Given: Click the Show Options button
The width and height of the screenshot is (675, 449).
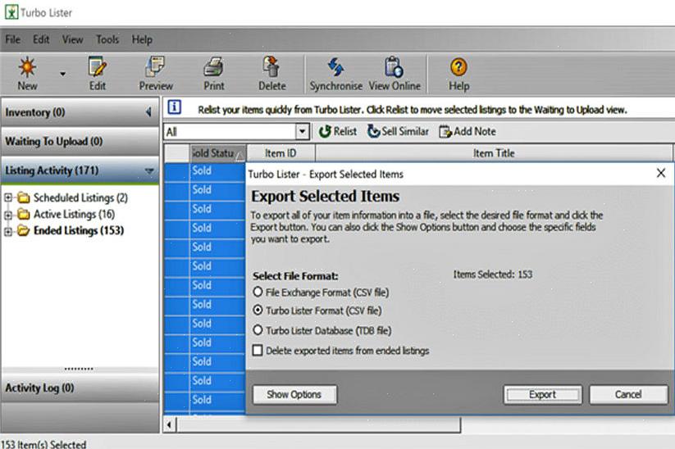Looking at the screenshot, I should pos(294,394).
